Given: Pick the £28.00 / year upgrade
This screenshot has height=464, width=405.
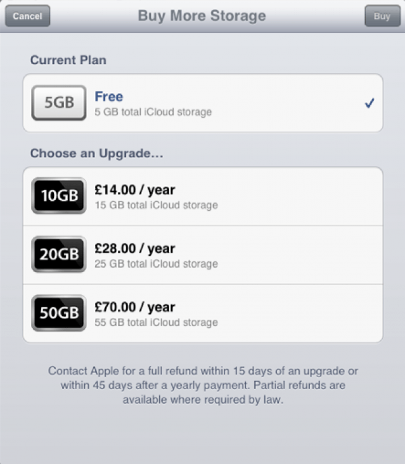Looking at the screenshot, I should pos(134,248).
